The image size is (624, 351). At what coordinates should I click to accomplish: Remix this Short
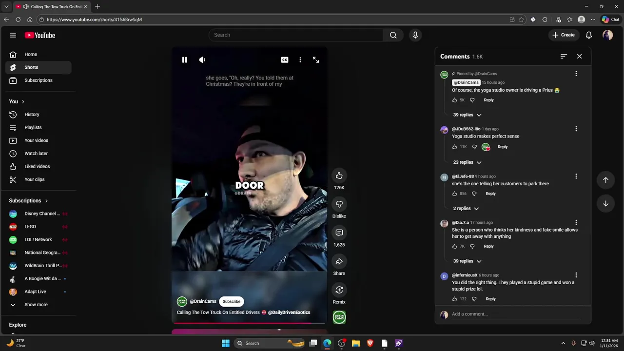coord(339,290)
